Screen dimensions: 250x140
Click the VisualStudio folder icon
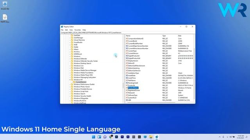tap(72, 42)
